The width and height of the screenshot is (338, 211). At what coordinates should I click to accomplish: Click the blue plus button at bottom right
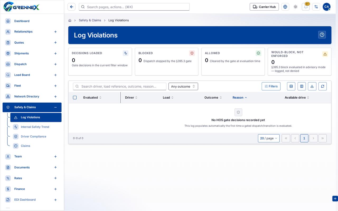click(335, 199)
